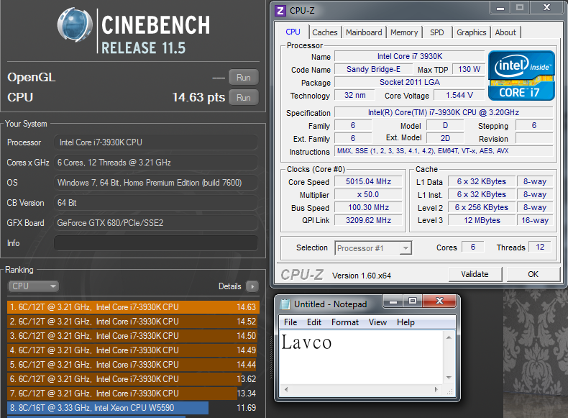Open the Edit menu in Notepad
568x418 pixels.
click(314, 322)
